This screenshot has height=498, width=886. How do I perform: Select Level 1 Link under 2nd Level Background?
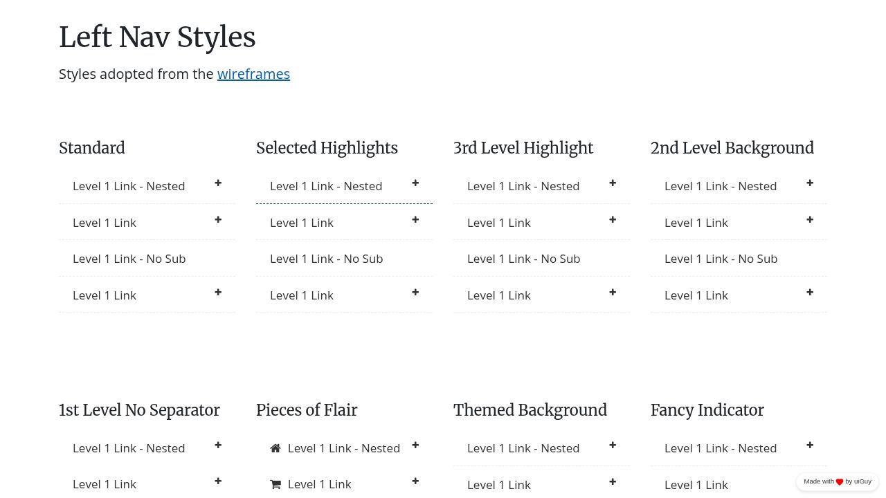pos(696,223)
